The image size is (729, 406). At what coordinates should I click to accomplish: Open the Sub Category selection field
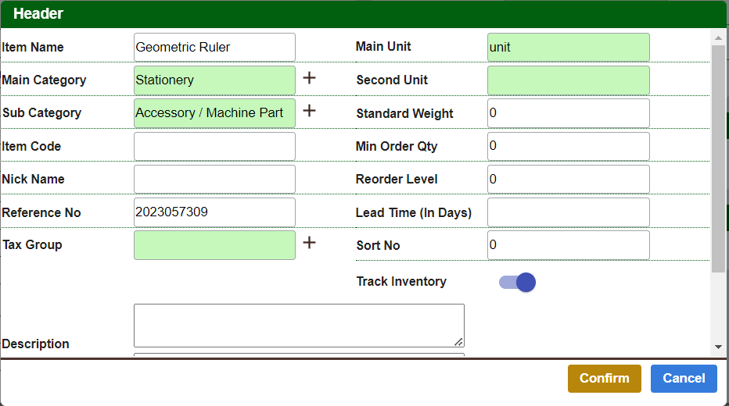[214, 112]
